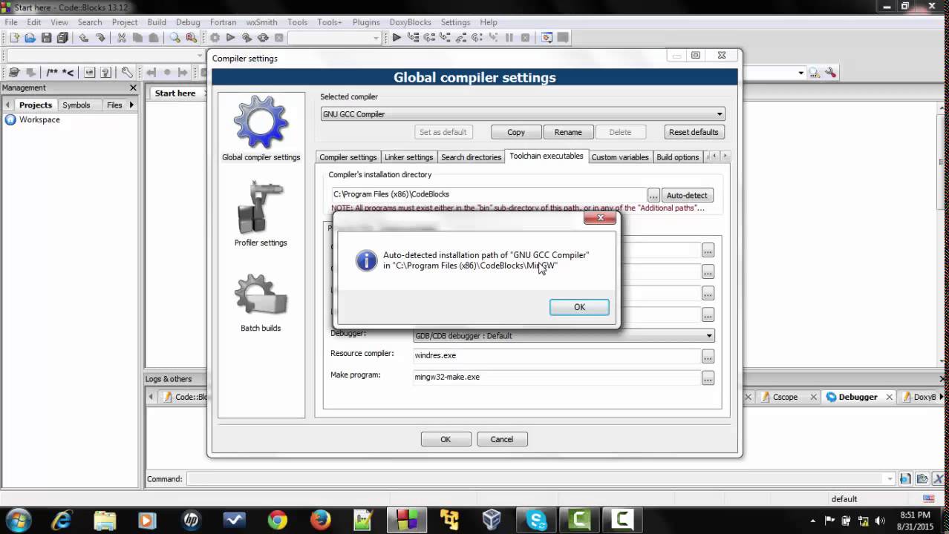949x534 pixels.
Task: Click the Build gear icon
Action: tap(215, 38)
